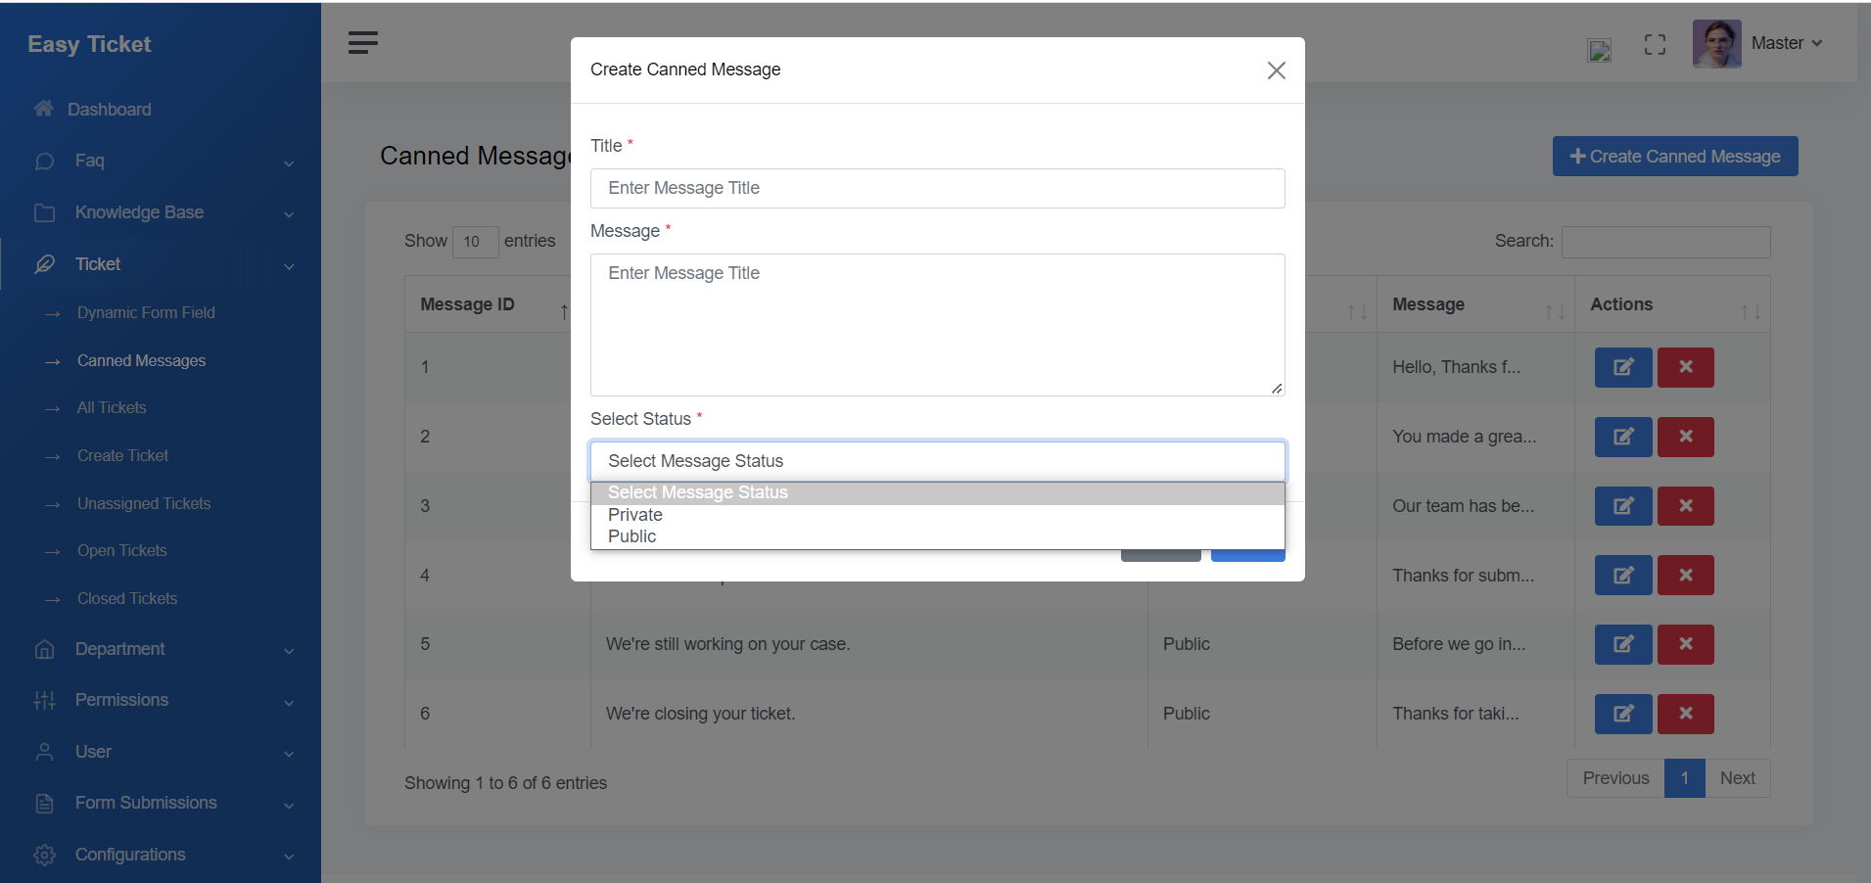The image size is (1871, 883).
Task: Click the Dashboard home icon
Action: click(44, 109)
